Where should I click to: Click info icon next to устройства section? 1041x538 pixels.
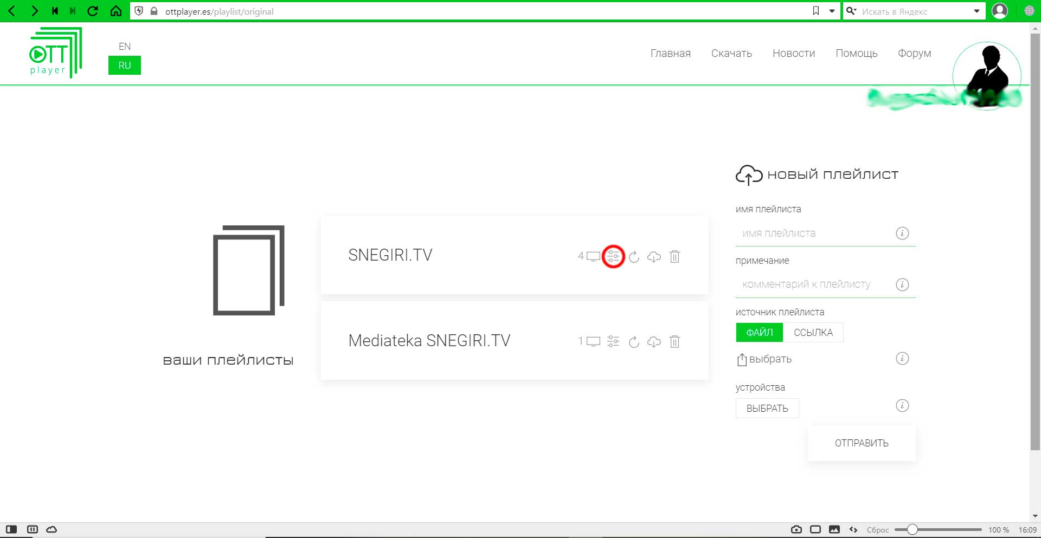pyautogui.click(x=902, y=406)
